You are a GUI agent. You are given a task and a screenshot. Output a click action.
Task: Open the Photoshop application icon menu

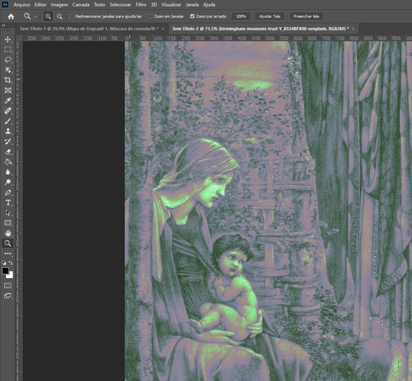[x=5, y=4]
